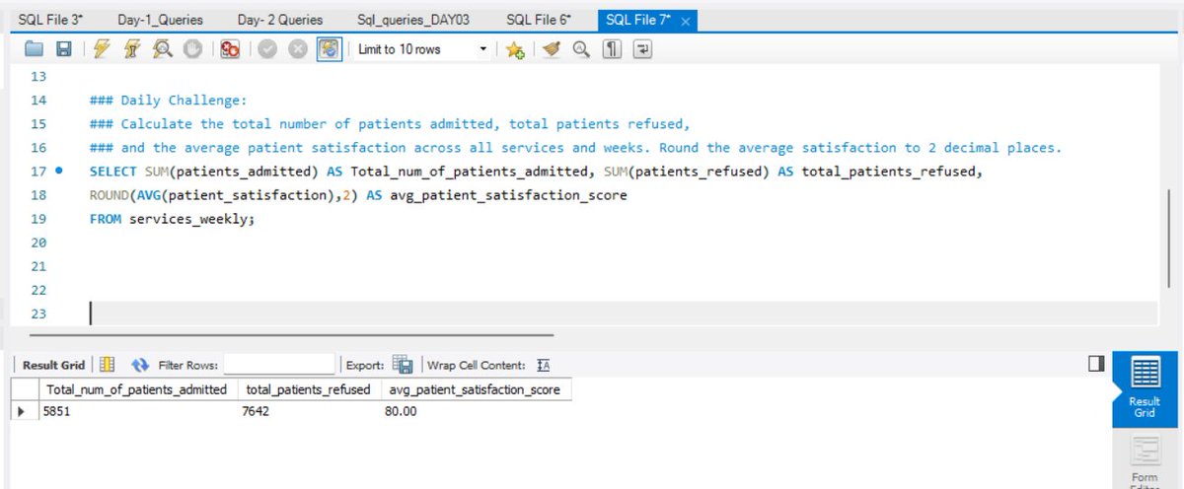Close the SQL File 7* tab
Screen dimensions: 1184x489
point(686,21)
